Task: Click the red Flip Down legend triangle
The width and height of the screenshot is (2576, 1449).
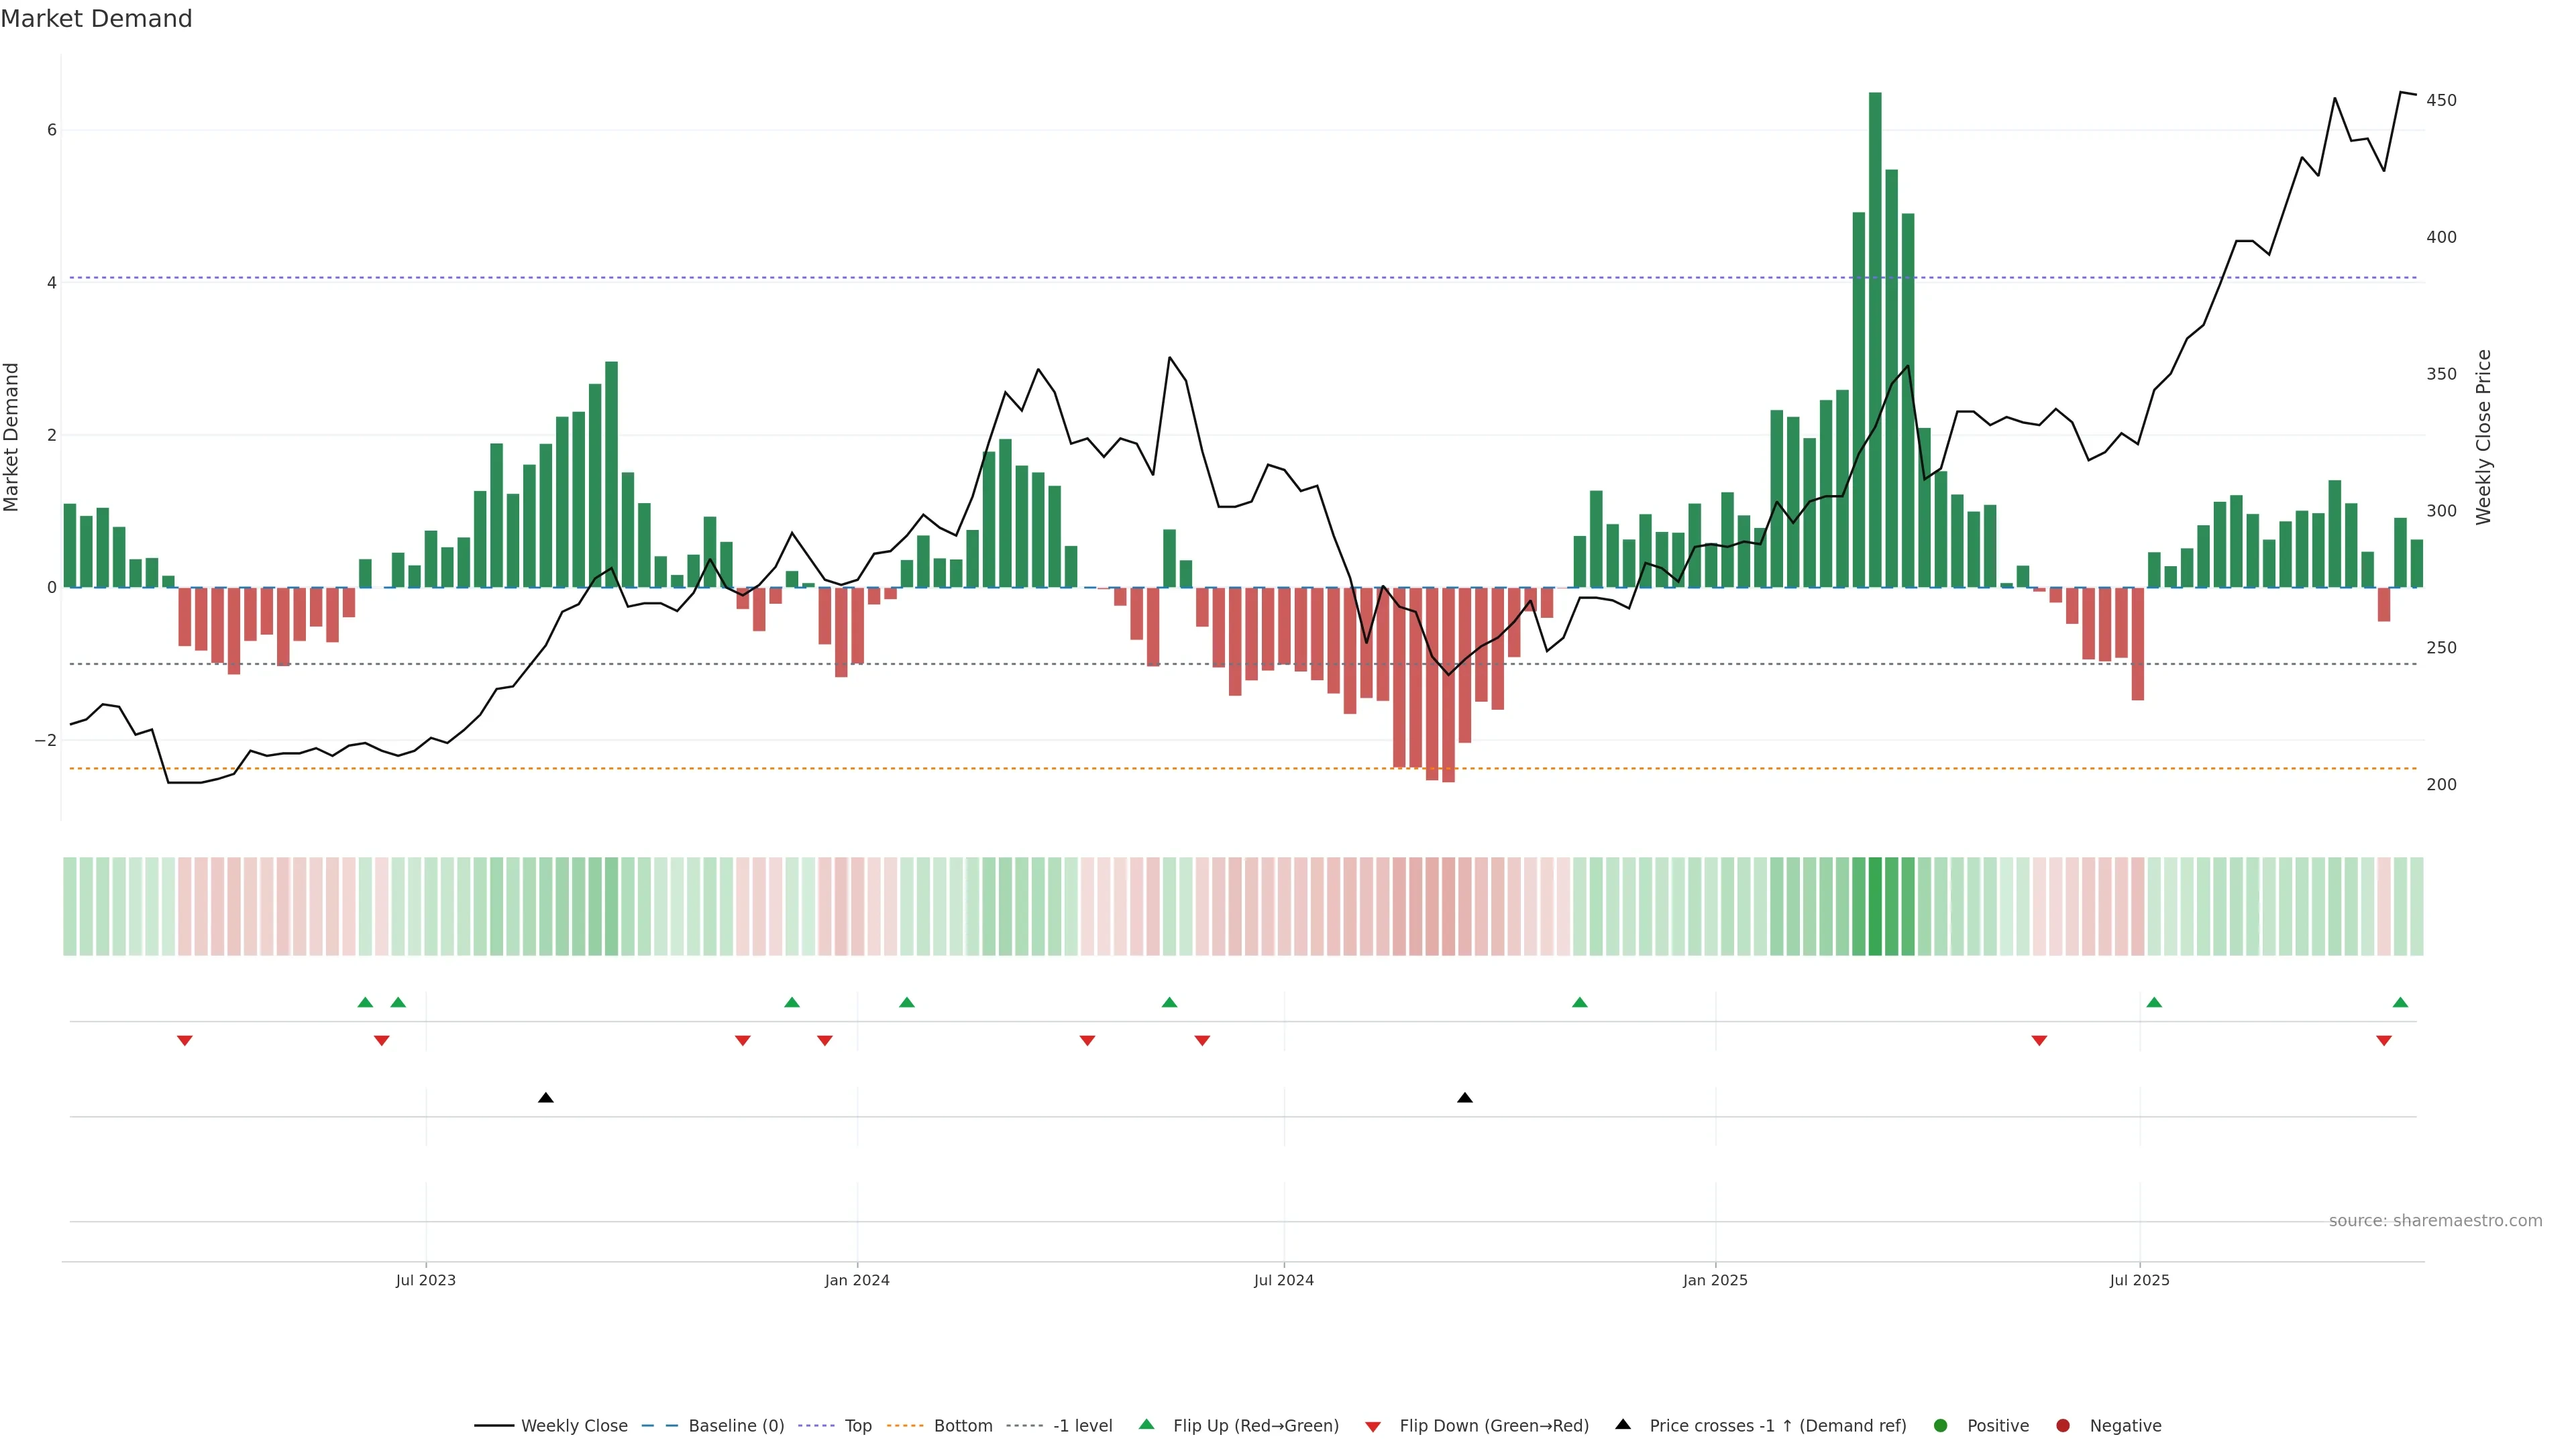Action: click(x=1373, y=1426)
